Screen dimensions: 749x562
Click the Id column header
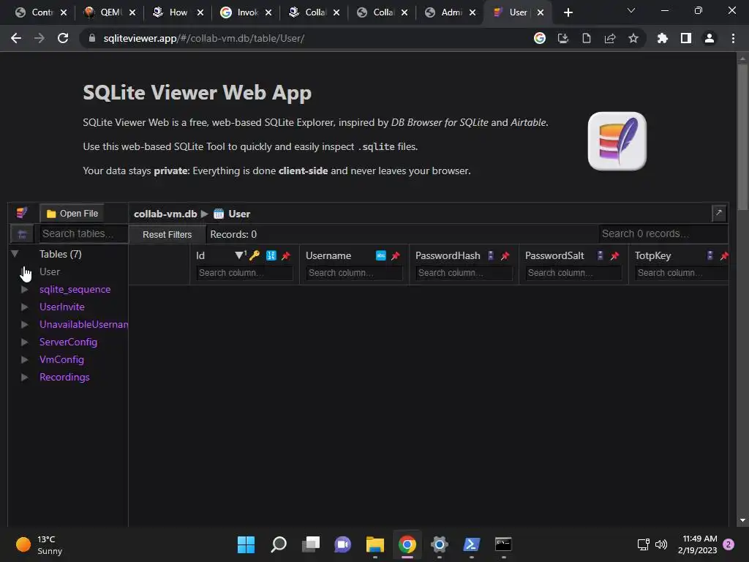200,255
